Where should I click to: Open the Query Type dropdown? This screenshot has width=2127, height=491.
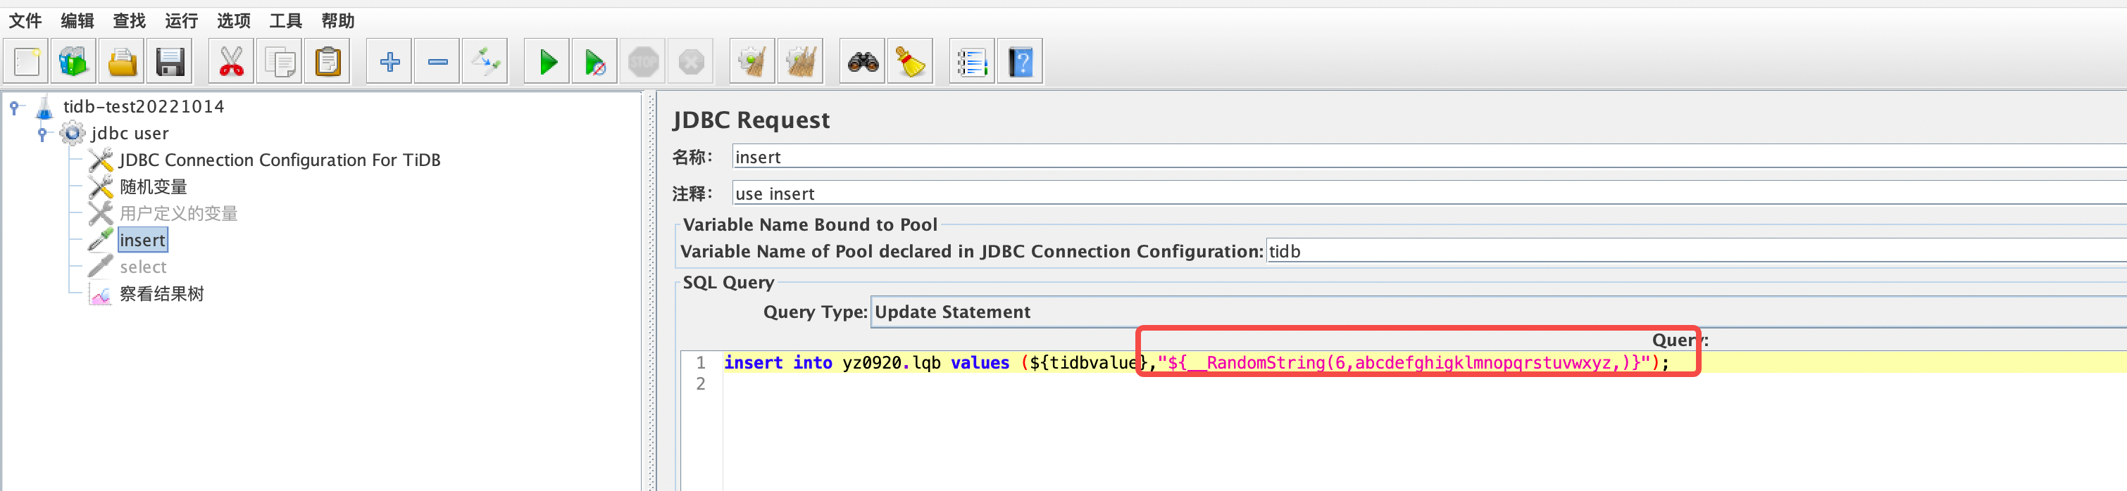[1499, 312]
